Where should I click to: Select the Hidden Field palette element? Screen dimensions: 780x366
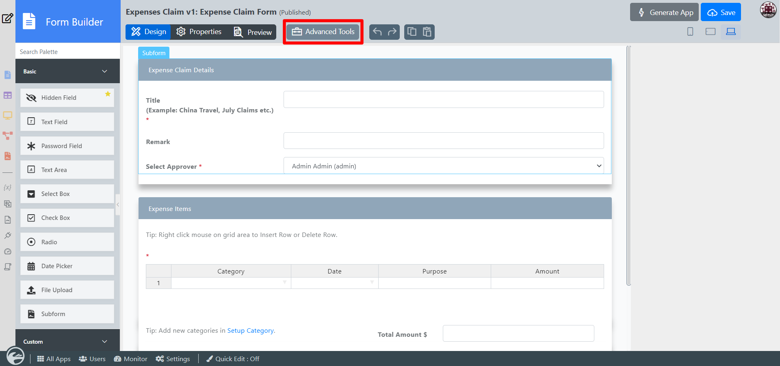[67, 98]
